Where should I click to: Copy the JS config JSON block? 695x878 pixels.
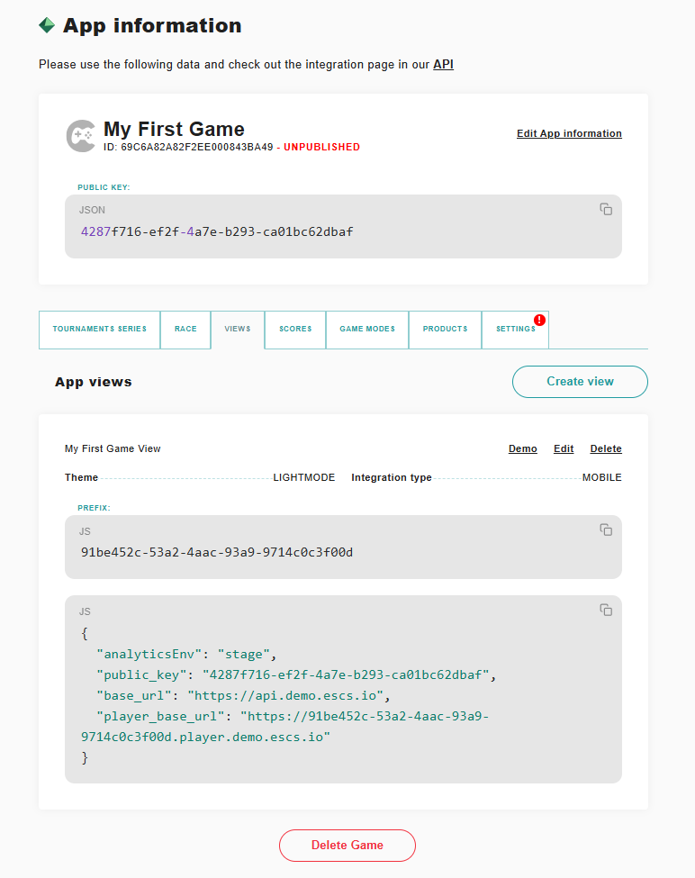click(x=606, y=610)
